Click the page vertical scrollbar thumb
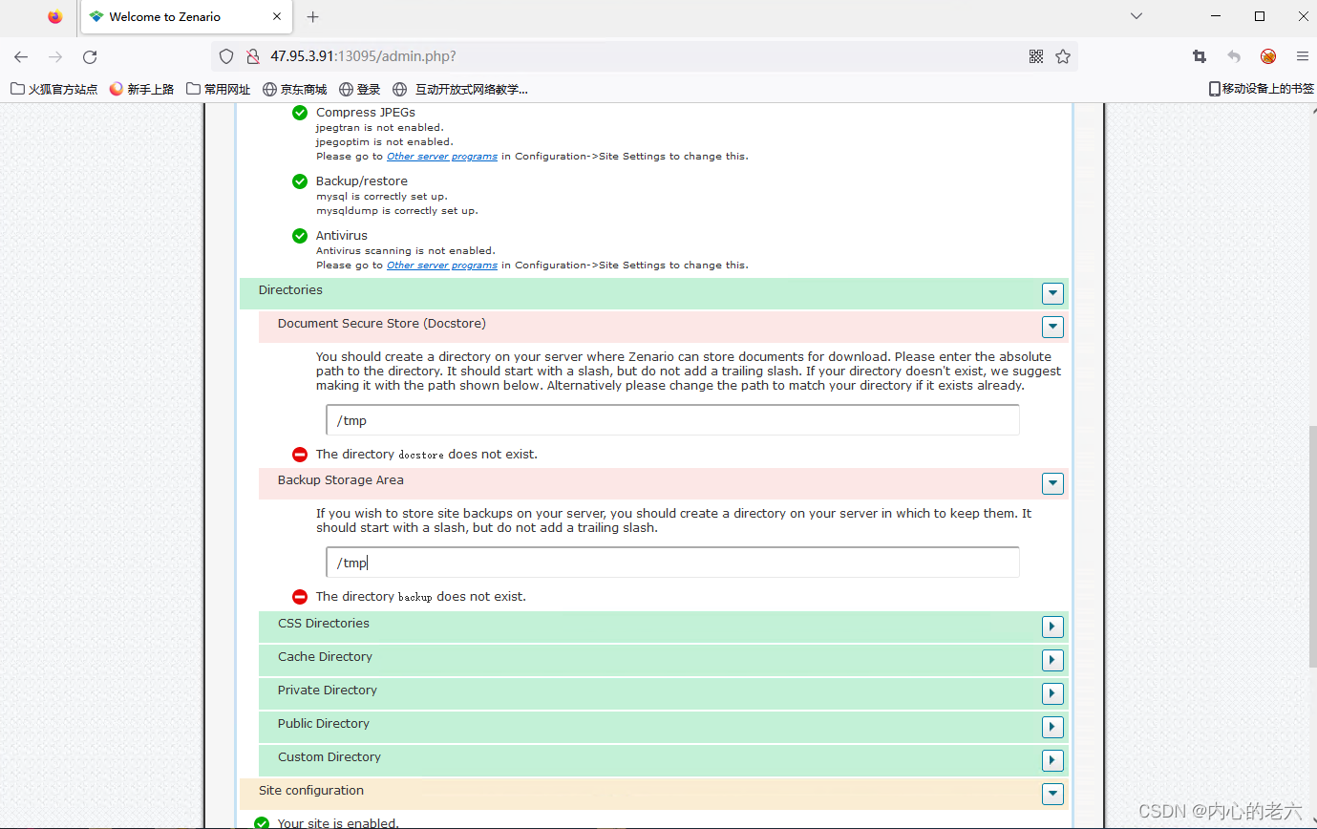Image resolution: width=1317 pixels, height=829 pixels. (x=1311, y=546)
